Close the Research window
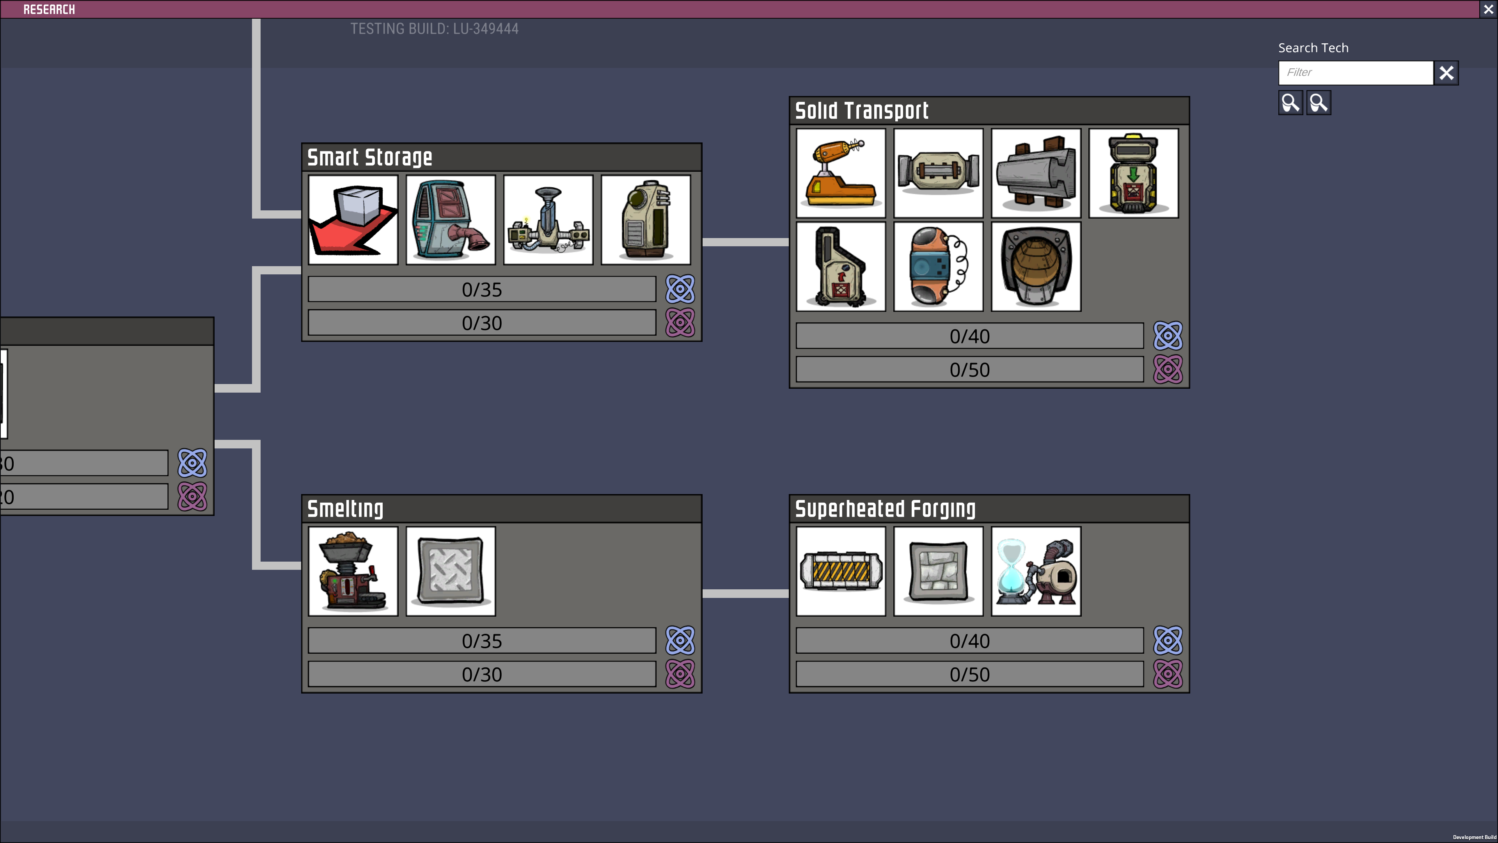Screen dimensions: 1498x843 pyautogui.click(x=1487, y=9)
